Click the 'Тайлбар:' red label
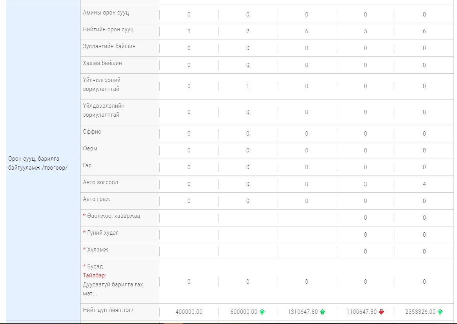Screen dimensions: 457x324 tap(95, 275)
